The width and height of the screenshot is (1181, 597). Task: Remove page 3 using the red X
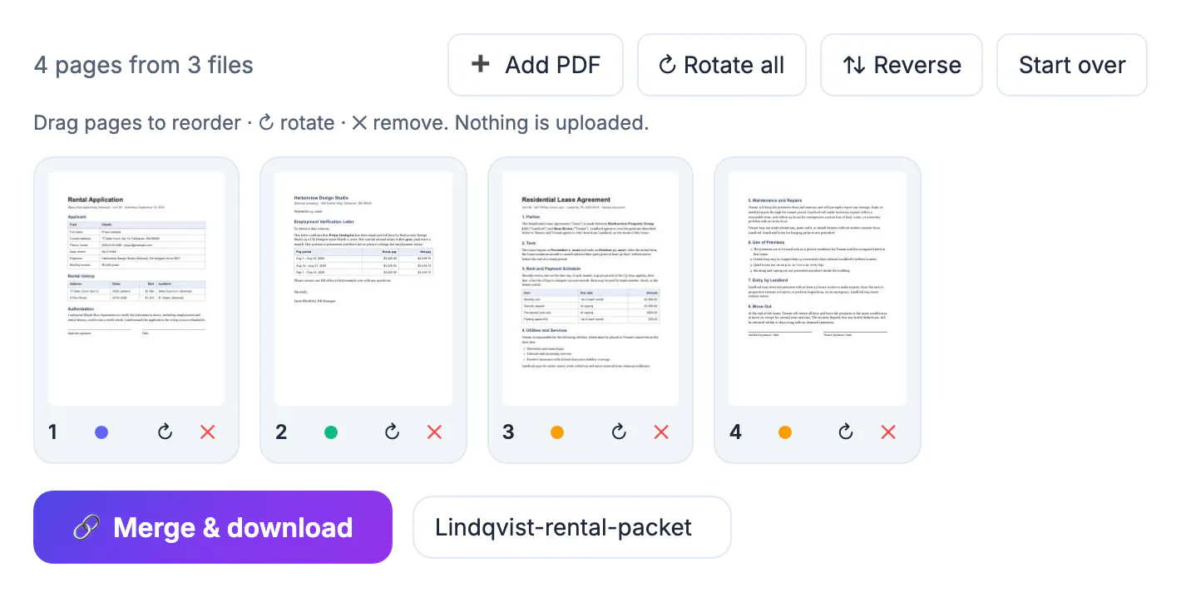[661, 432]
